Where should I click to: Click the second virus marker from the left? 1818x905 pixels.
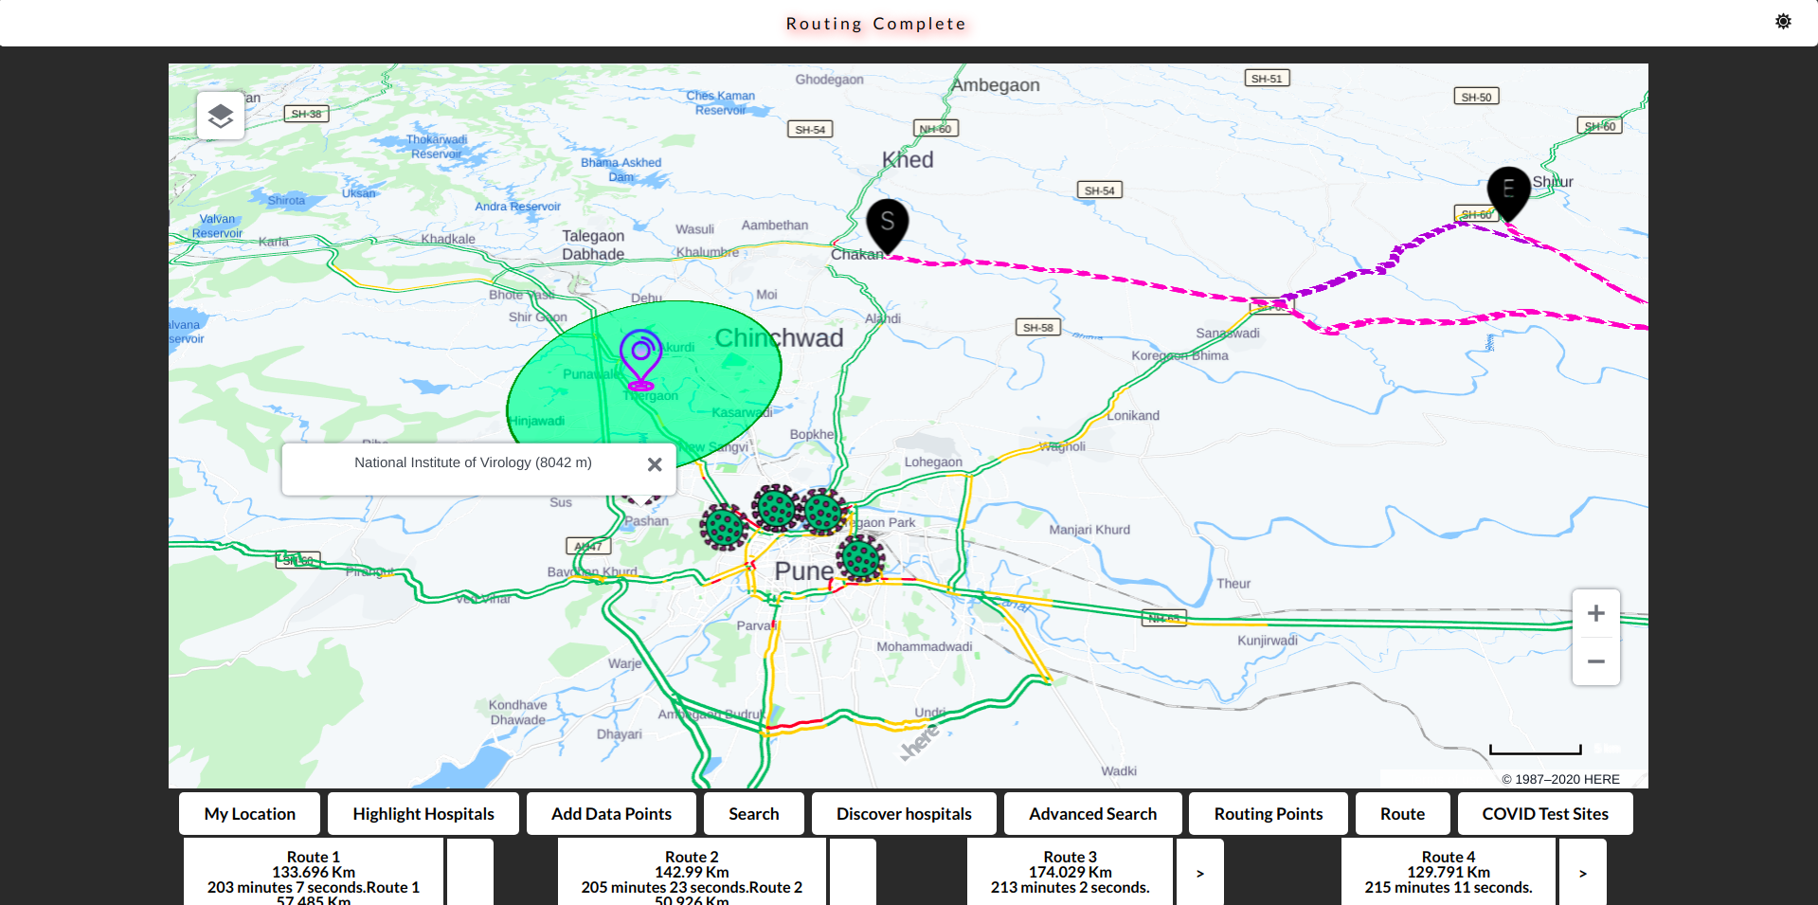(776, 508)
